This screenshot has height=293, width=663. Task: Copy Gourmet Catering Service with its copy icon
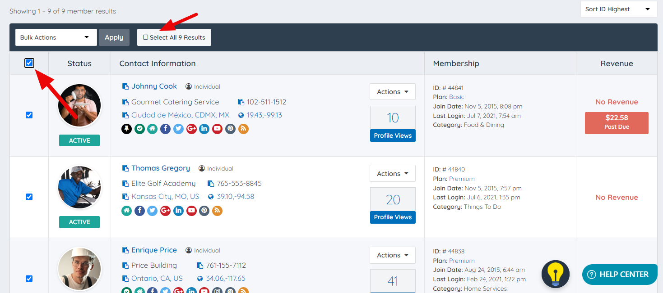[125, 102]
